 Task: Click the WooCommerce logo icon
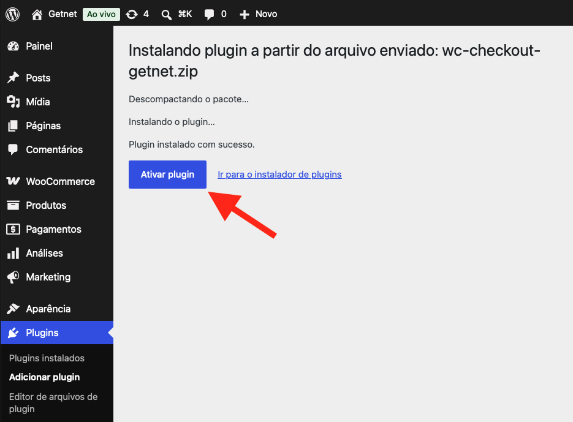pos(13,181)
